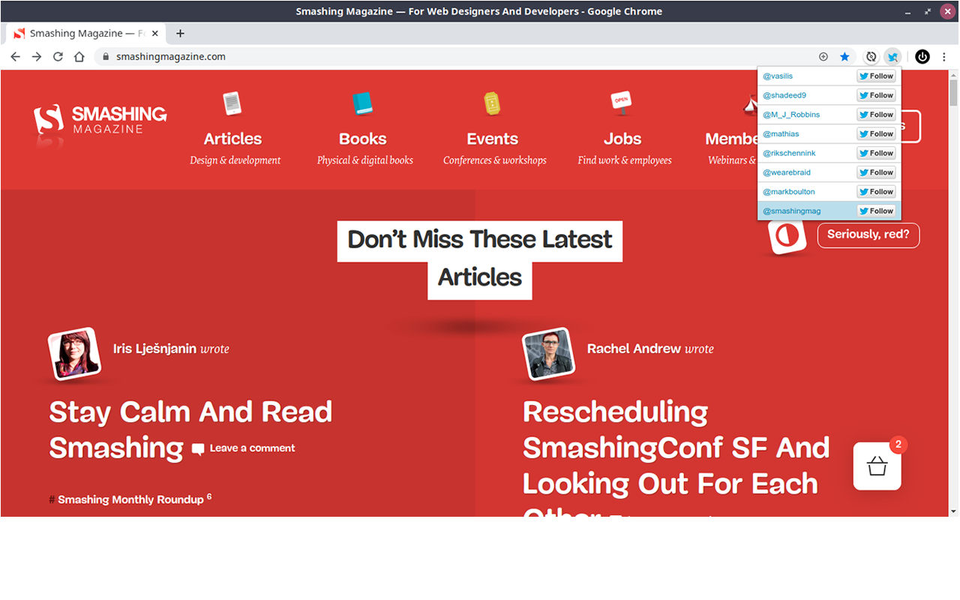This screenshot has width=960, height=600.
Task: Bookmark this page with the star icon
Action: [844, 56]
